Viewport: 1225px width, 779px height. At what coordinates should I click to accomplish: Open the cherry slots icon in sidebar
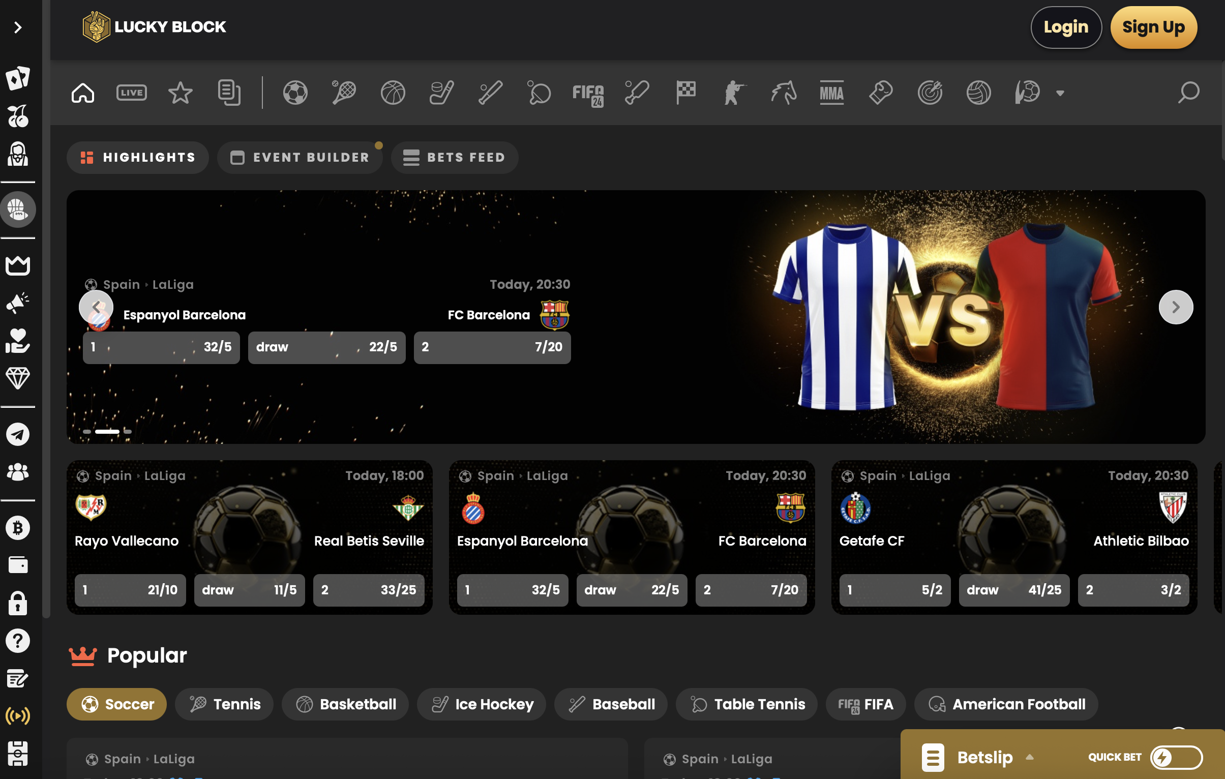point(18,116)
